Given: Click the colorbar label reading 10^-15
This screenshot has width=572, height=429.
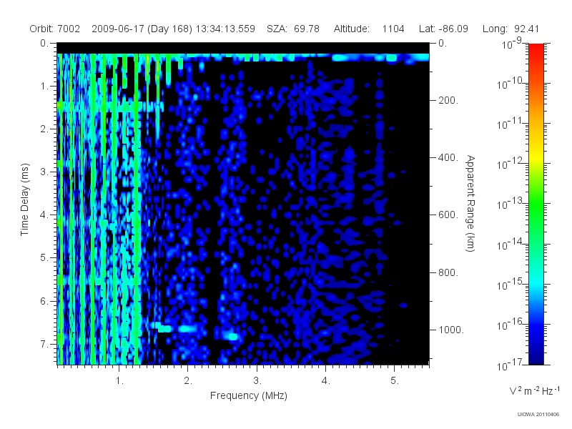Looking at the screenshot, I should tap(509, 284).
